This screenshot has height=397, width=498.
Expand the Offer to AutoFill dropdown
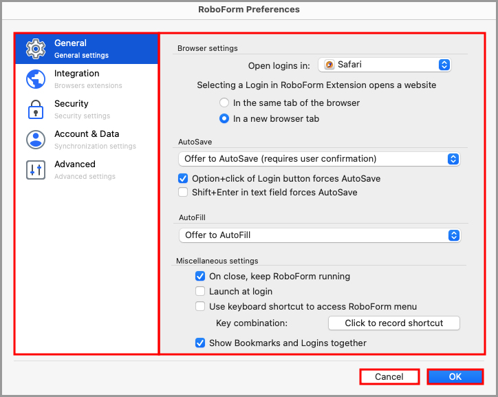pos(320,235)
